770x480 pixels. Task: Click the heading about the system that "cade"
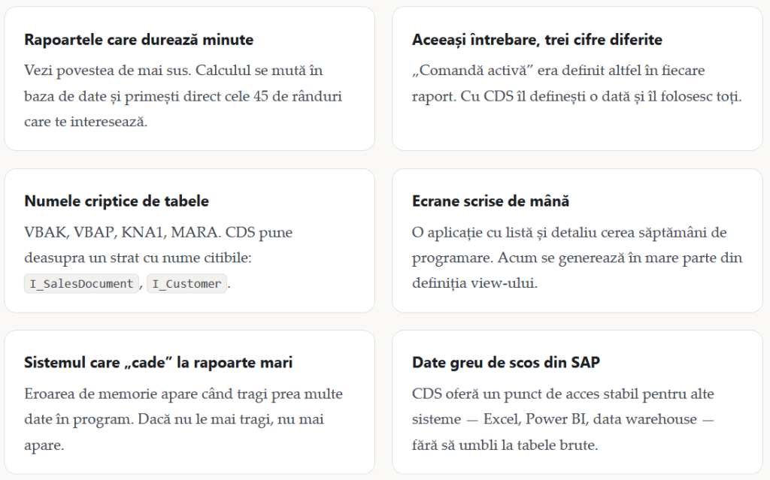[x=158, y=363]
